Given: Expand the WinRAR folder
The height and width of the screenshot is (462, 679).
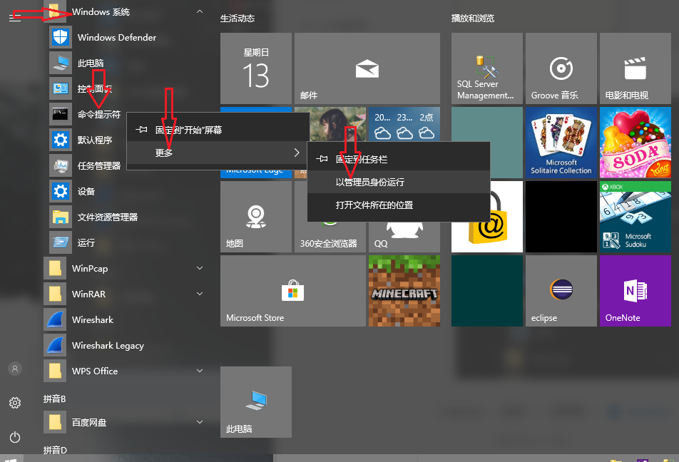Looking at the screenshot, I should 200,294.
